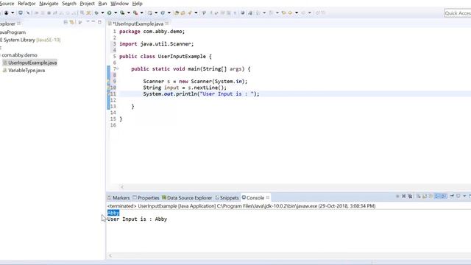Image resolution: width=471 pixels, height=265 pixels.
Task: Close the Console view tab
Action: point(268,197)
